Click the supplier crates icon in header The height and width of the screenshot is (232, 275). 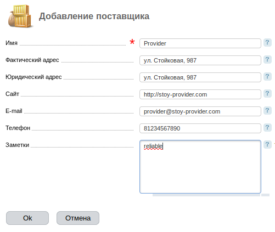coord(20,16)
